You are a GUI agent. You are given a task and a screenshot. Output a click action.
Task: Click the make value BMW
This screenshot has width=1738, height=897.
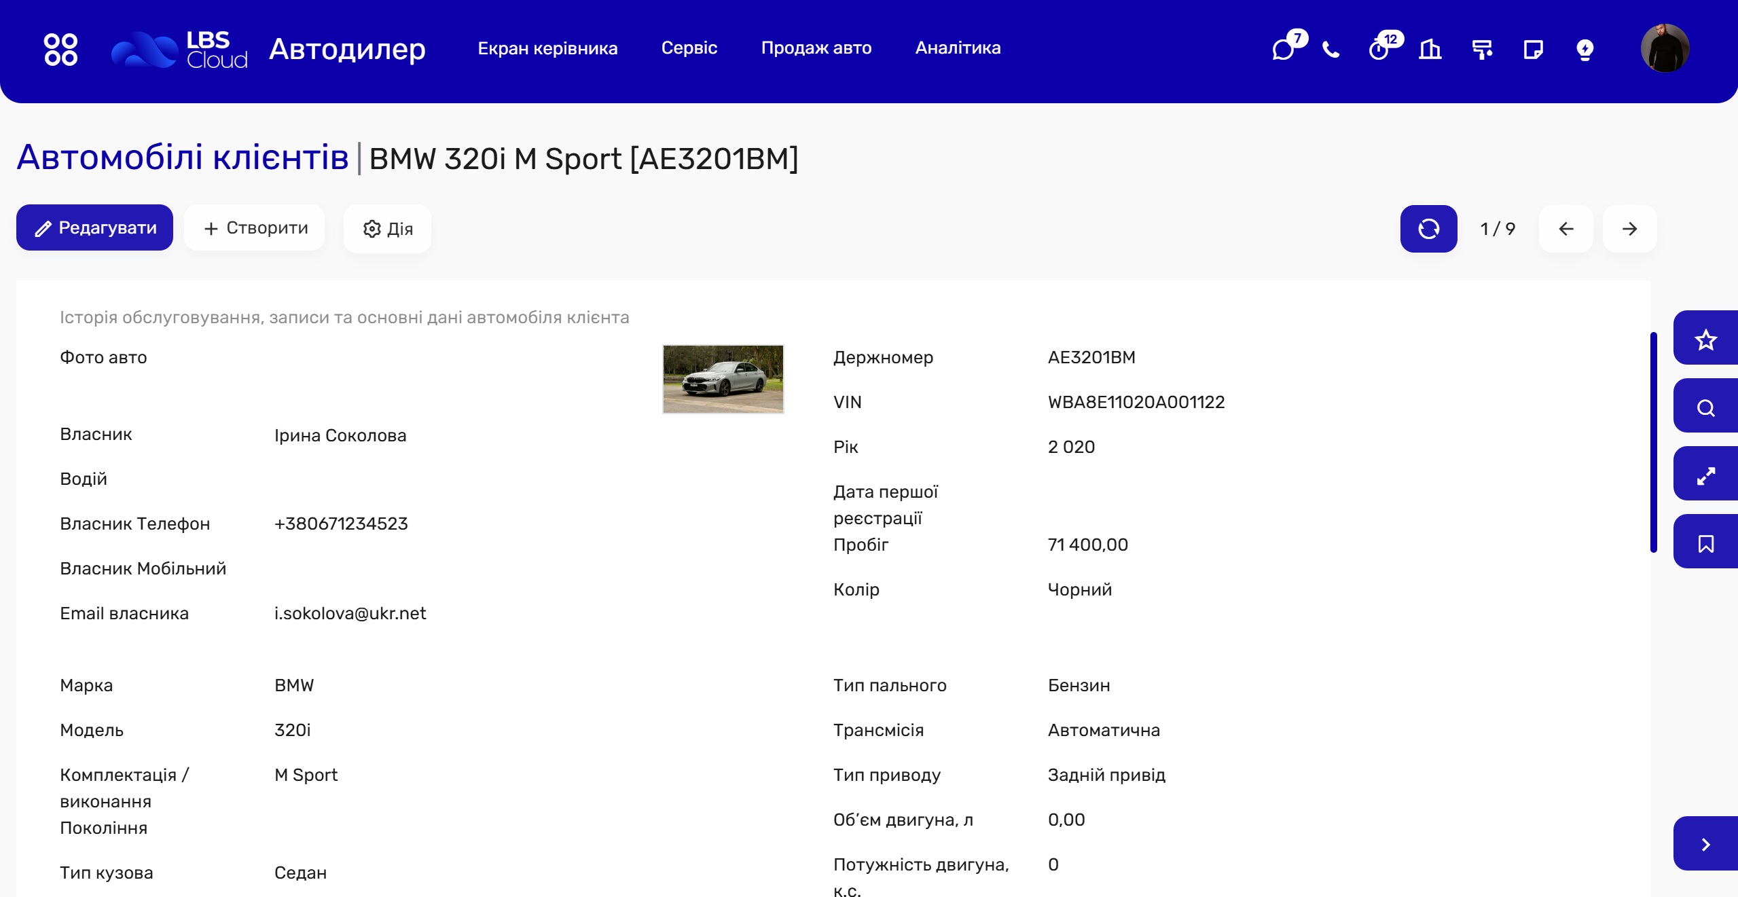[x=294, y=685]
